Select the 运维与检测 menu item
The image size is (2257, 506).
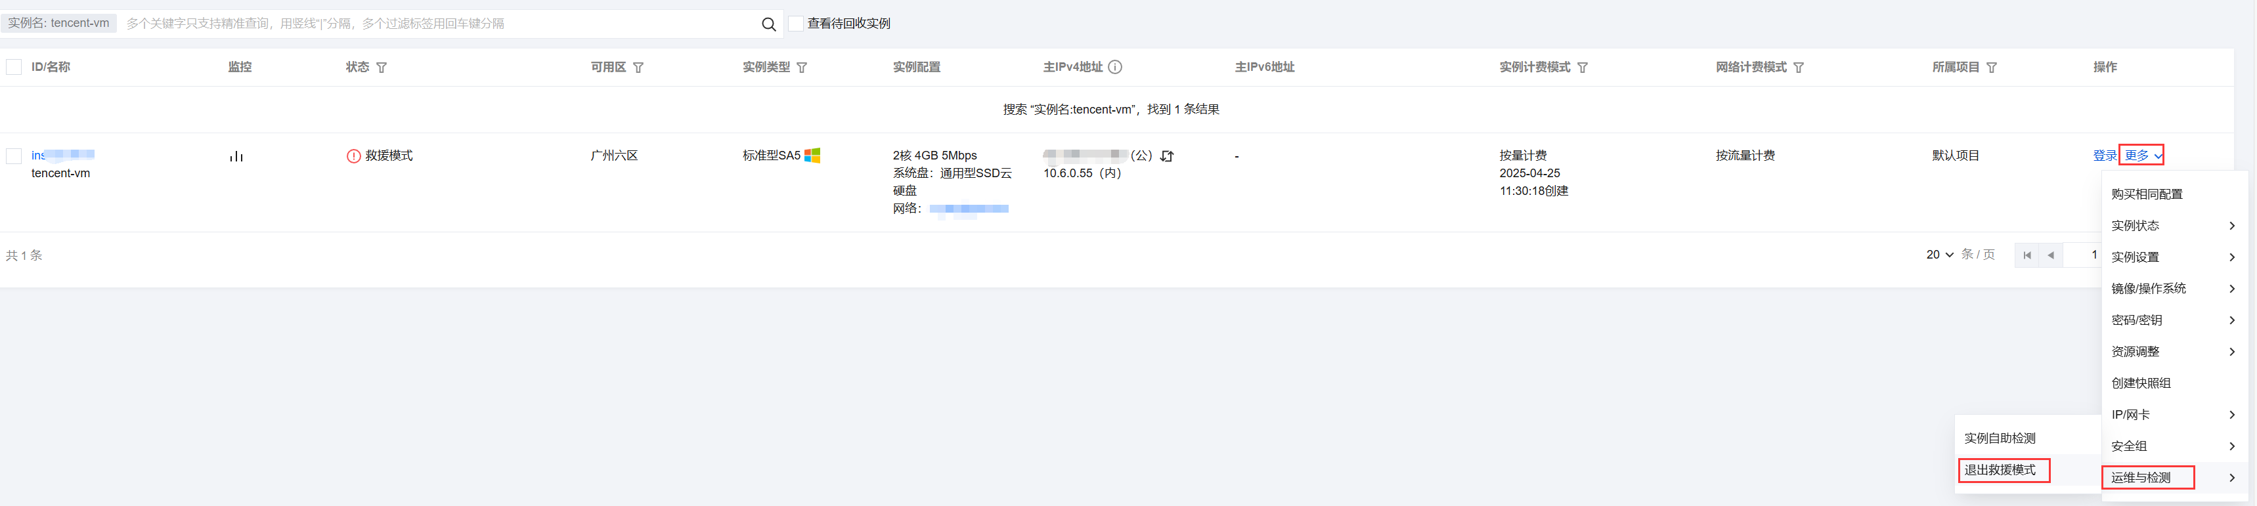pos(2173,478)
